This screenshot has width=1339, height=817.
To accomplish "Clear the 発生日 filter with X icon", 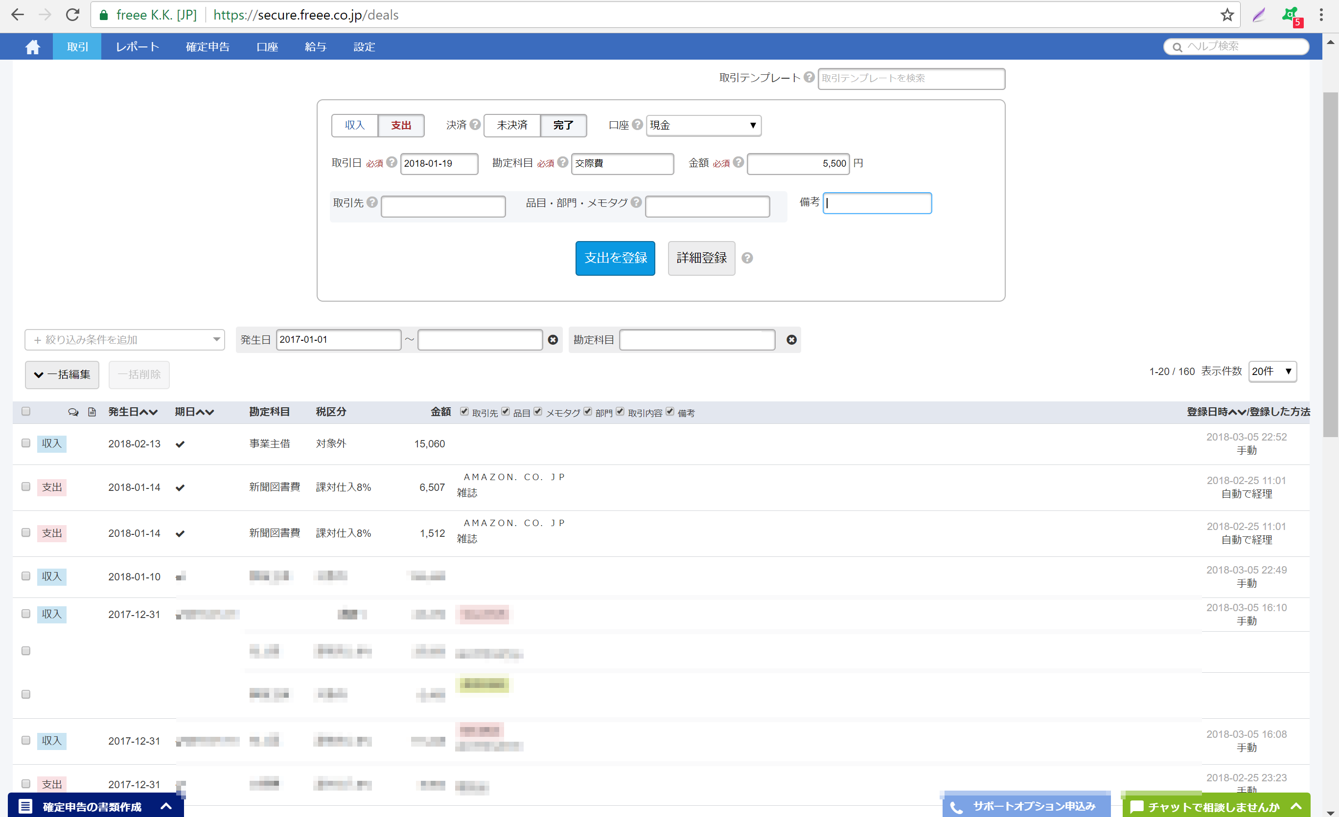I will 553,340.
